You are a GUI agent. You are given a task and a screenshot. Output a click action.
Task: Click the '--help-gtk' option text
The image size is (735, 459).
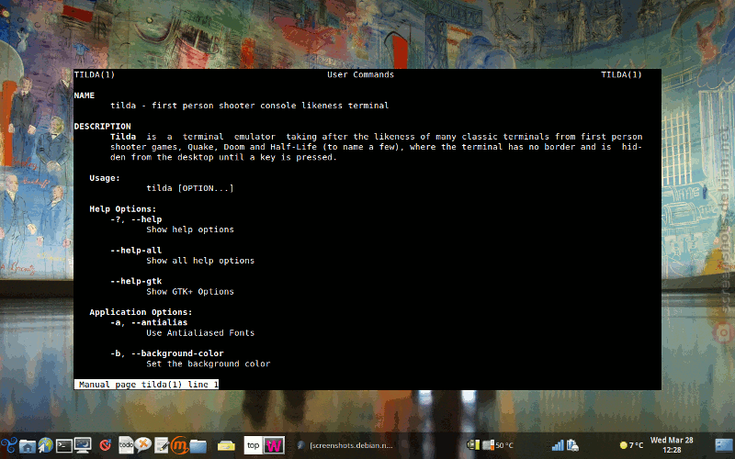click(136, 281)
